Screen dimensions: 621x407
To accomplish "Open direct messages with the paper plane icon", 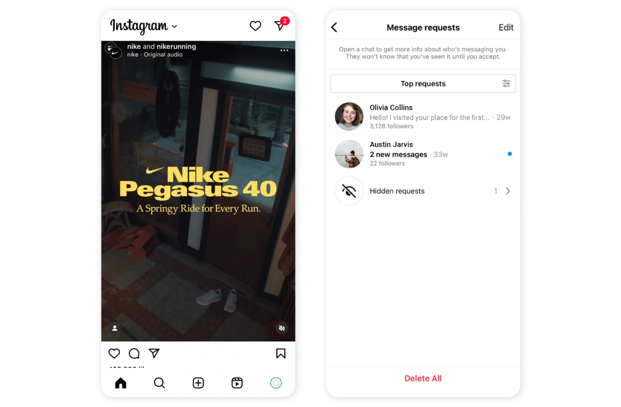I will pyautogui.click(x=279, y=25).
